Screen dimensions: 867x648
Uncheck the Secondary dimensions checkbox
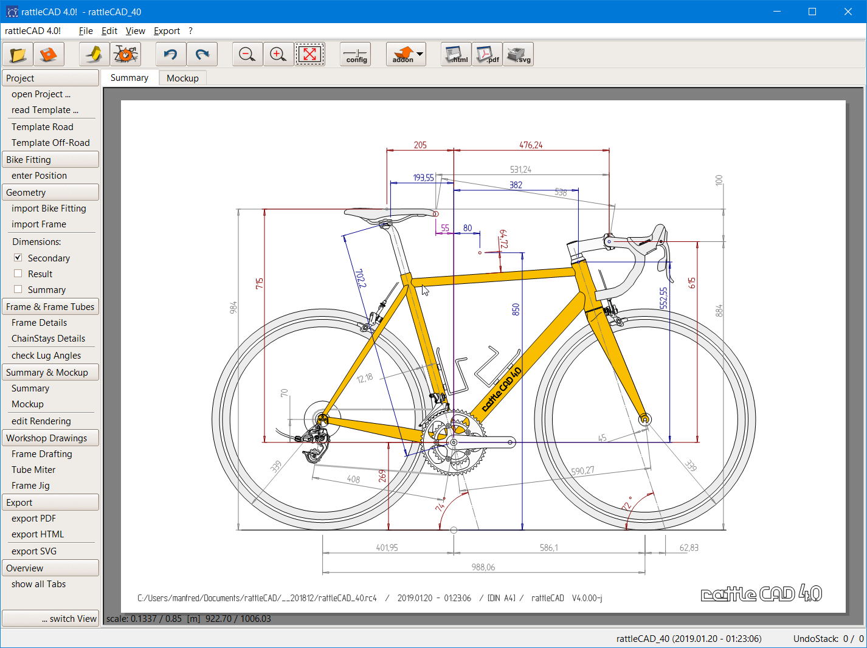(x=18, y=258)
